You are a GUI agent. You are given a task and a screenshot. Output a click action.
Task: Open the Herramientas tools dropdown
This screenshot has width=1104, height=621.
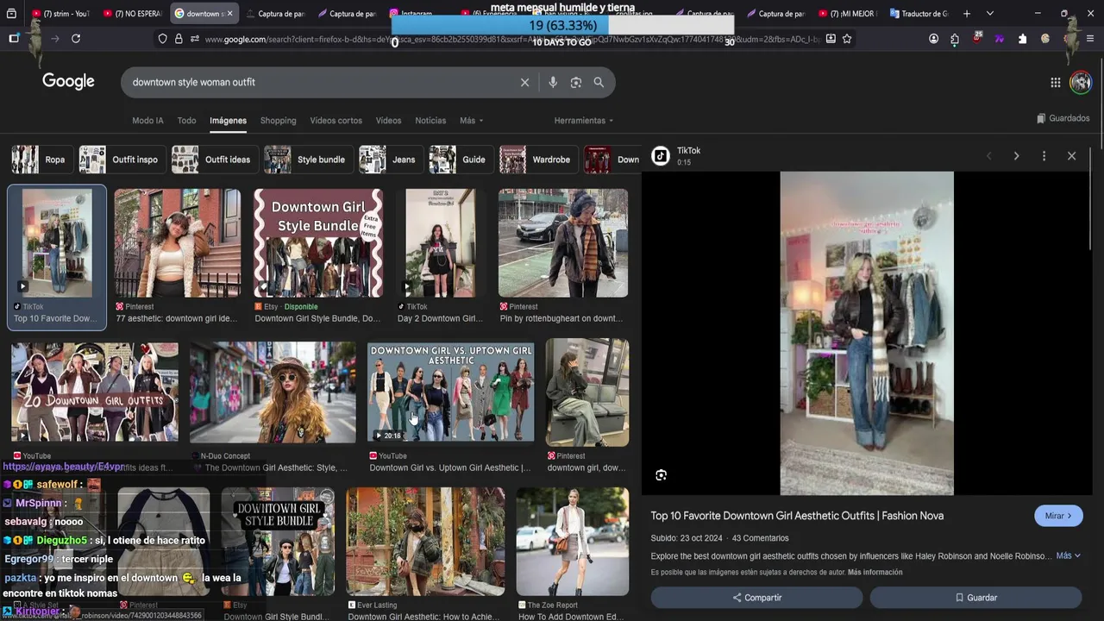click(x=584, y=121)
